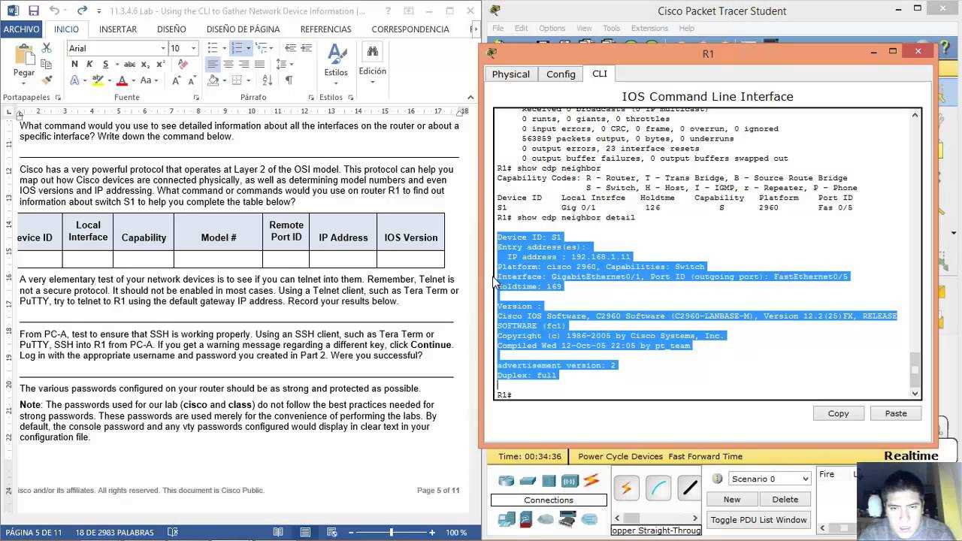Click Power Cycle Devices
This screenshot has width=962, height=541.
(620, 456)
